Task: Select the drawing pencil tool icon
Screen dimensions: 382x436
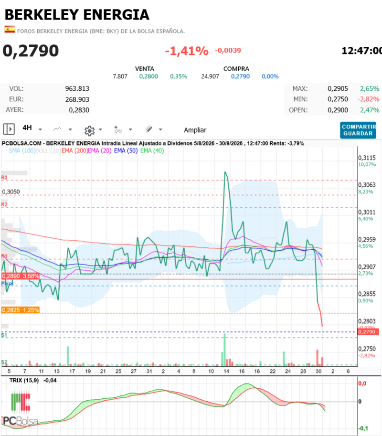Action: (149, 129)
